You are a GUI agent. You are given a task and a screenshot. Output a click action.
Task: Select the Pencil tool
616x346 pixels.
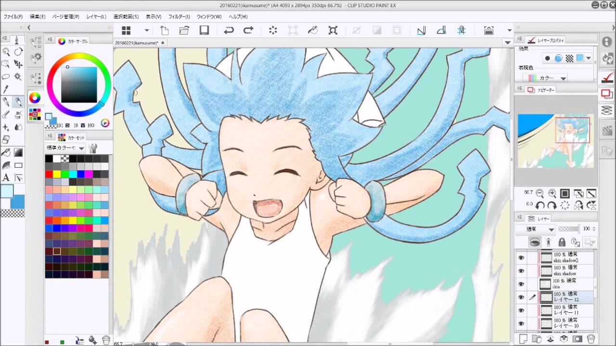18,102
